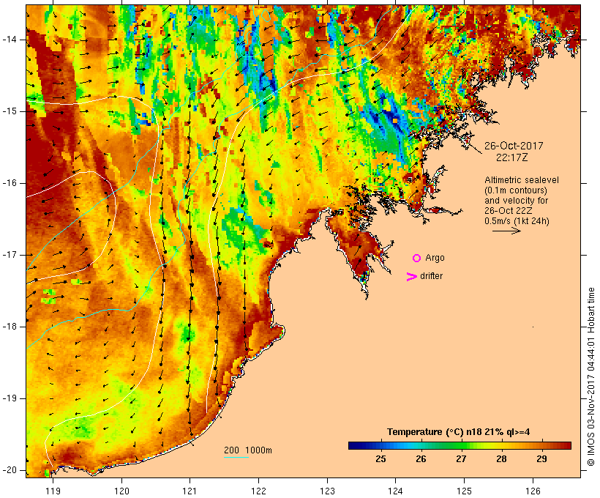The width and height of the screenshot is (600, 498).
Task: Click the Argo legend label text
Action: (435, 259)
